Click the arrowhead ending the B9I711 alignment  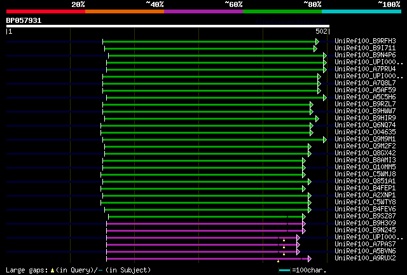tap(315, 48)
